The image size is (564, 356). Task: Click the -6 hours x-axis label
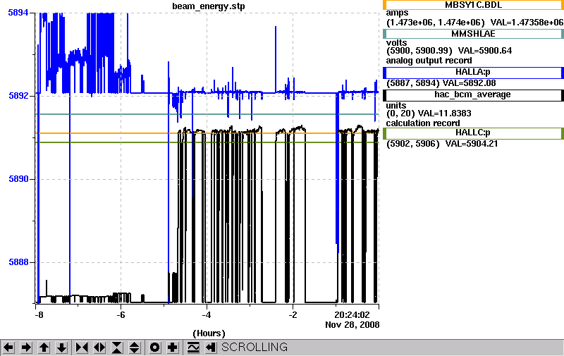(121, 315)
